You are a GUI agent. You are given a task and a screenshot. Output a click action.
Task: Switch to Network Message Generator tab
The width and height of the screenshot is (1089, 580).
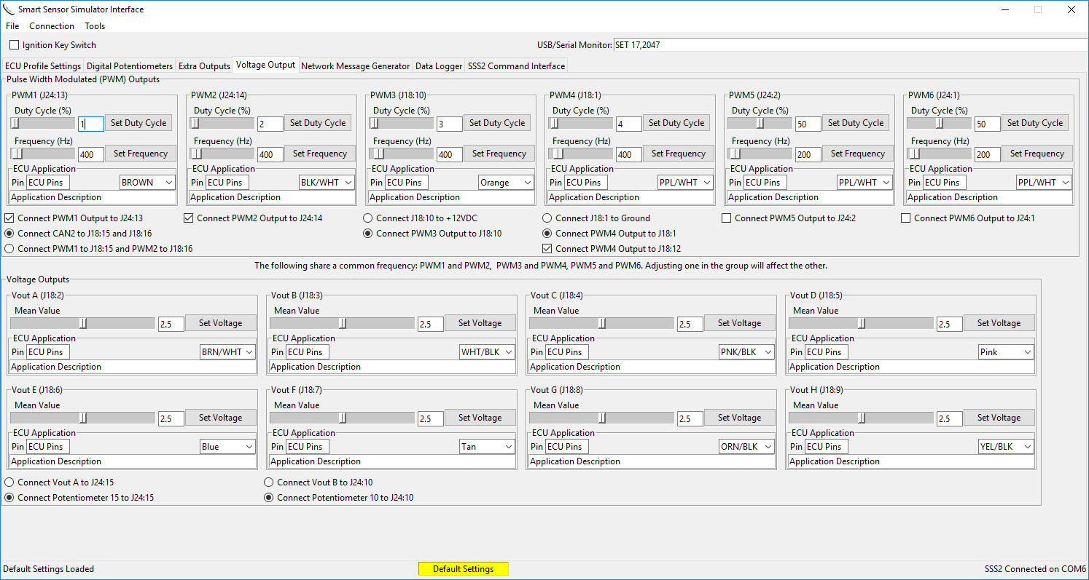coord(356,66)
